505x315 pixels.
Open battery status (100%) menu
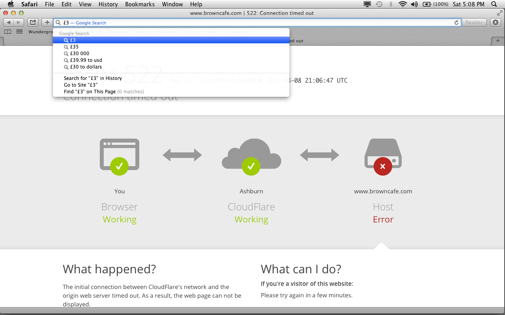[x=435, y=4]
